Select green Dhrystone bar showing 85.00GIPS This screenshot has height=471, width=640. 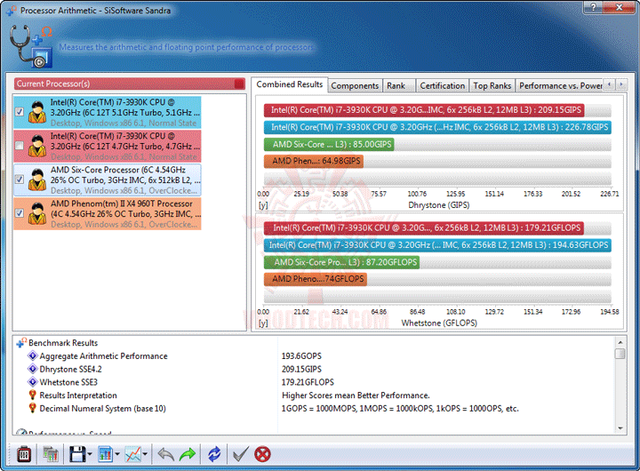(x=329, y=145)
